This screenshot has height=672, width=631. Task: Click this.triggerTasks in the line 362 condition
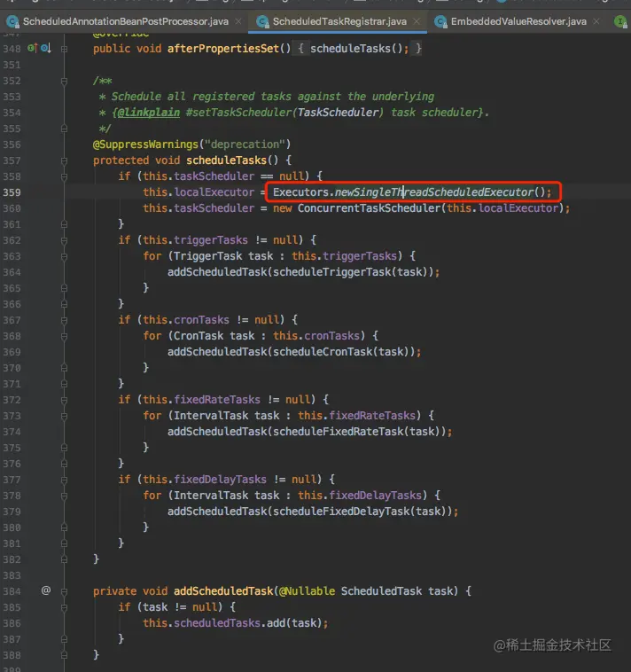point(195,240)
